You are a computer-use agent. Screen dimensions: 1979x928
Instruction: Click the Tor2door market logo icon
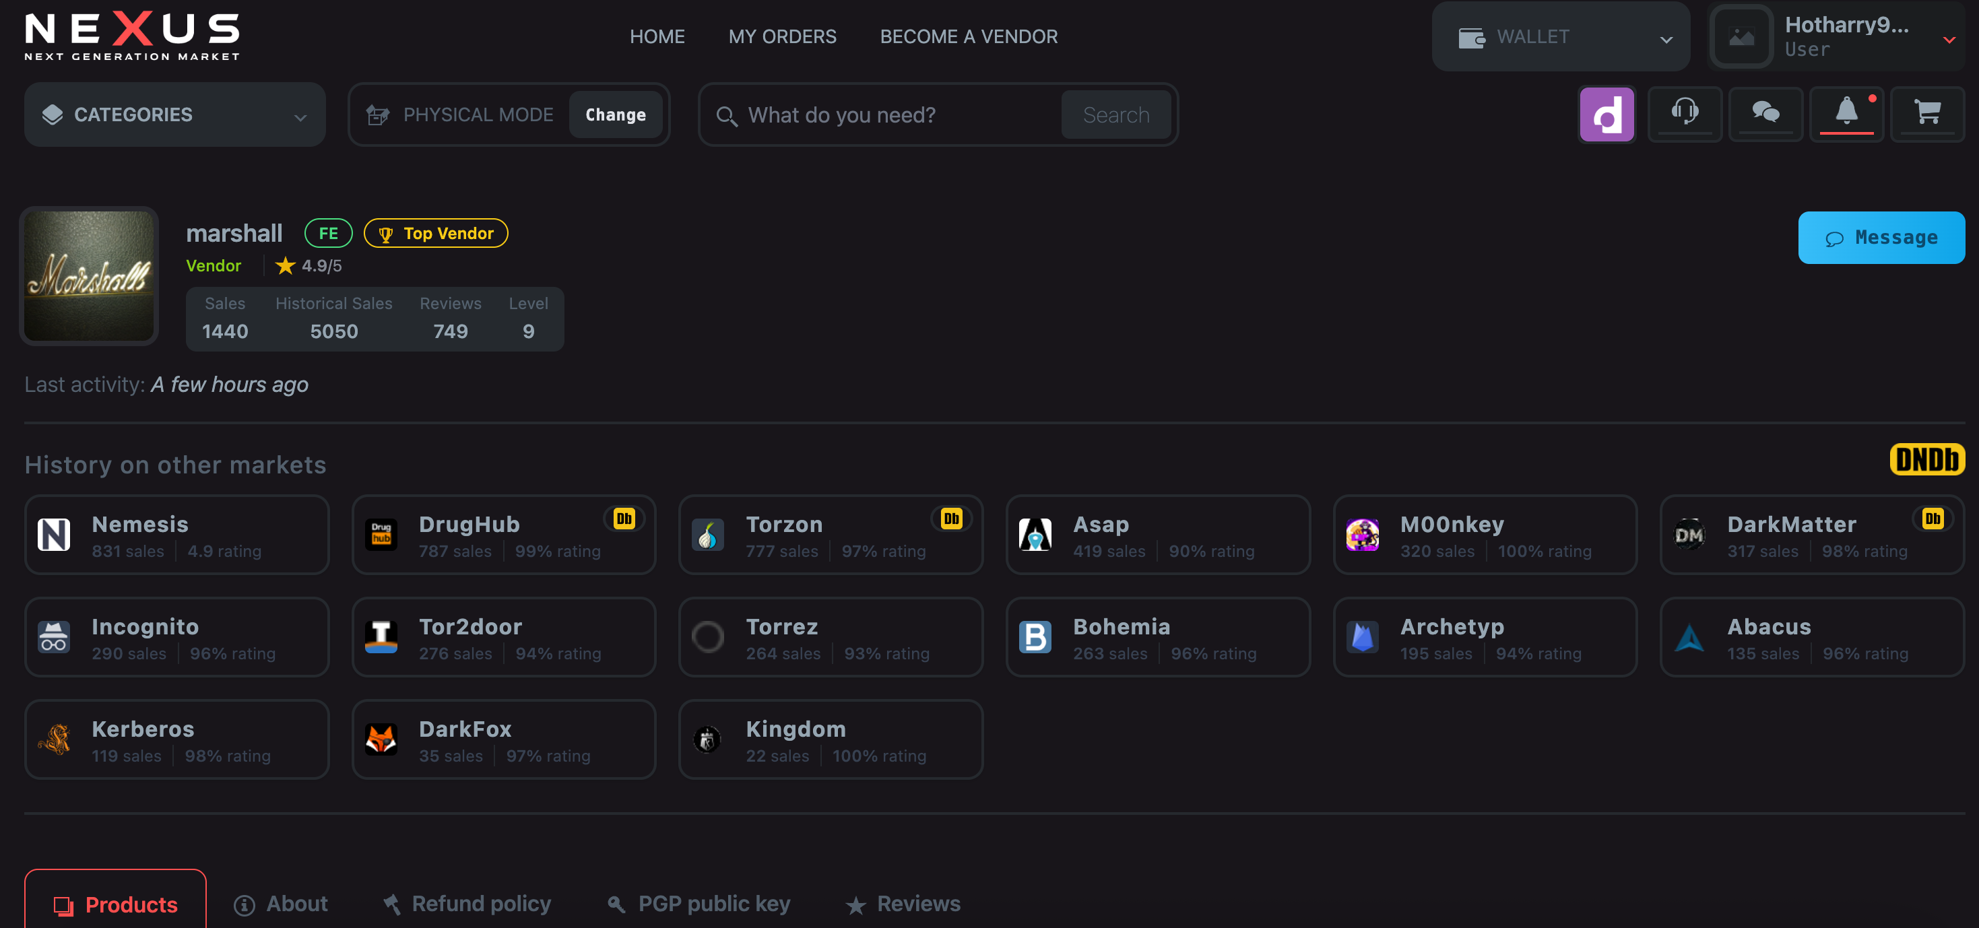381,637
